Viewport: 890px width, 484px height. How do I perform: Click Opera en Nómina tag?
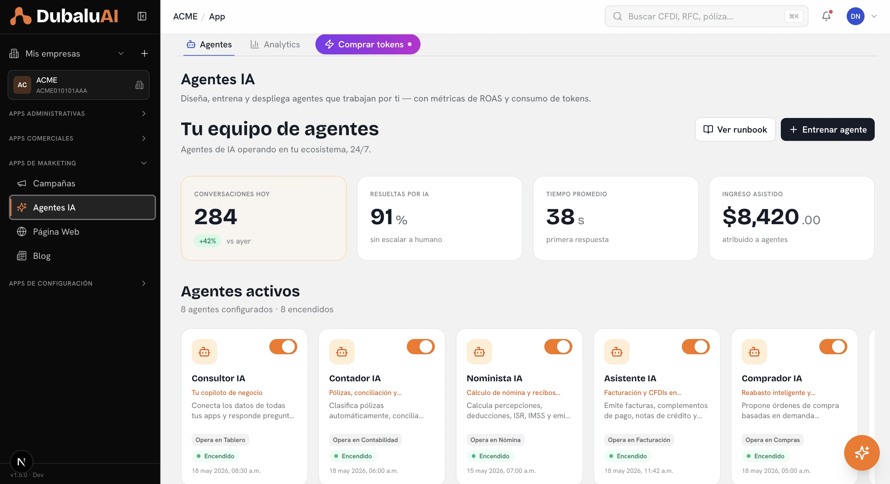pos(495,440)
